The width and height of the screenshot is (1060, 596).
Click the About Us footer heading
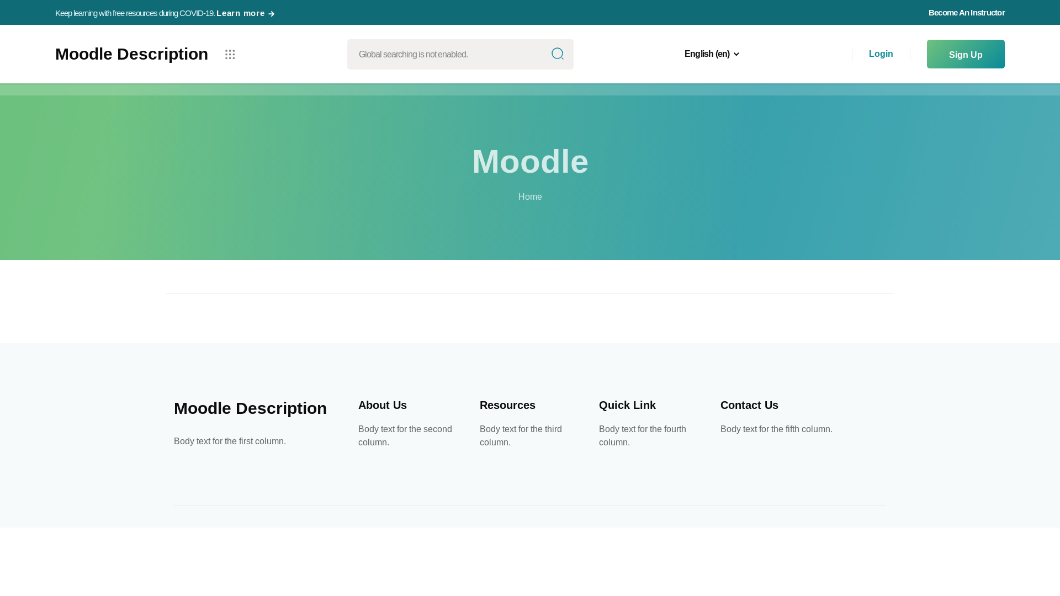click(383, 405)
